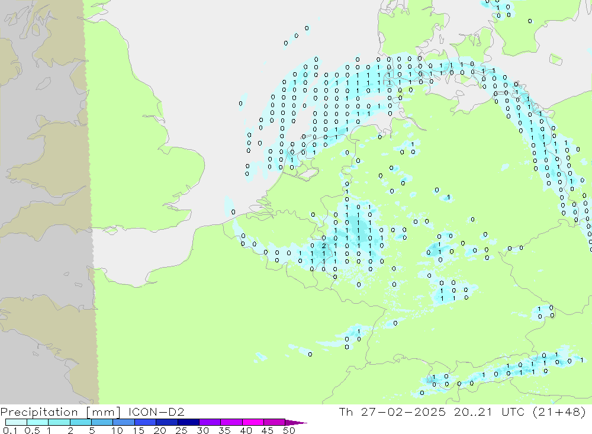The width and height of the screenshot is (592, 434).
Task: Choose the 25–30 mm navy legend swatch
Action: [188, 422]
